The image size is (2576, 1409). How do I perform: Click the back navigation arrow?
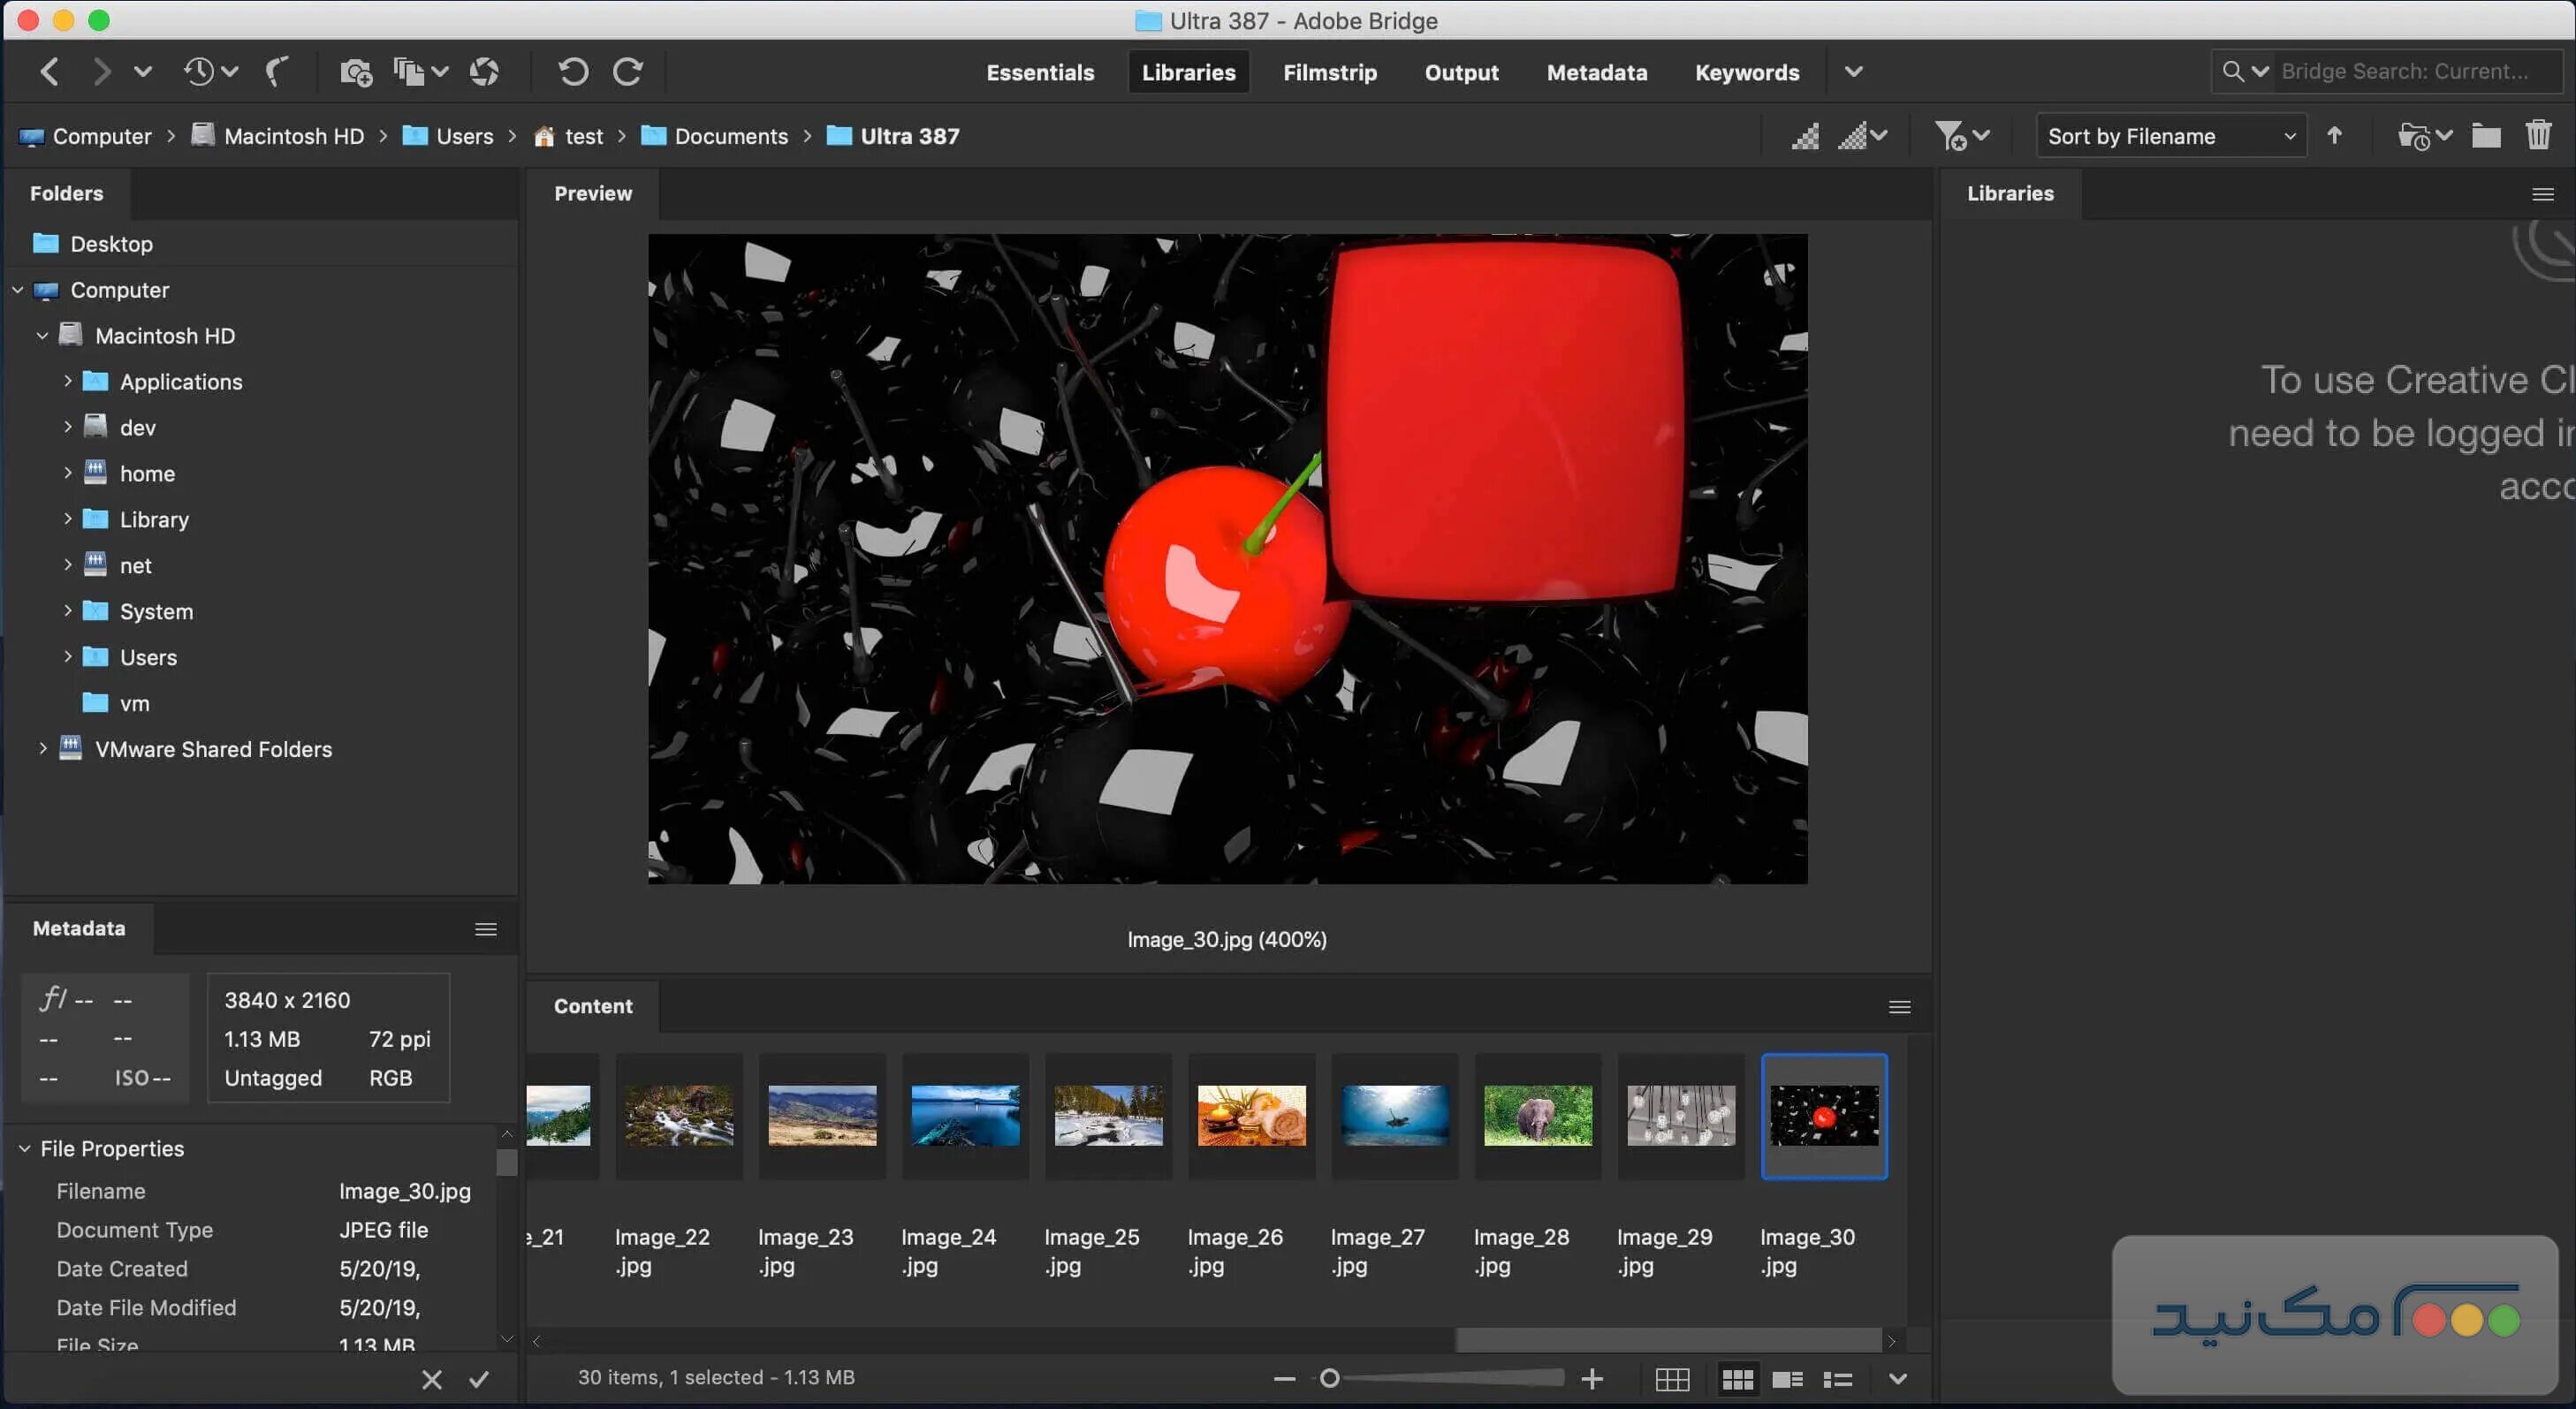[x=49, y=71]
